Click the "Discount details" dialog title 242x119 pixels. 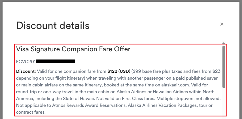[53, 25]
